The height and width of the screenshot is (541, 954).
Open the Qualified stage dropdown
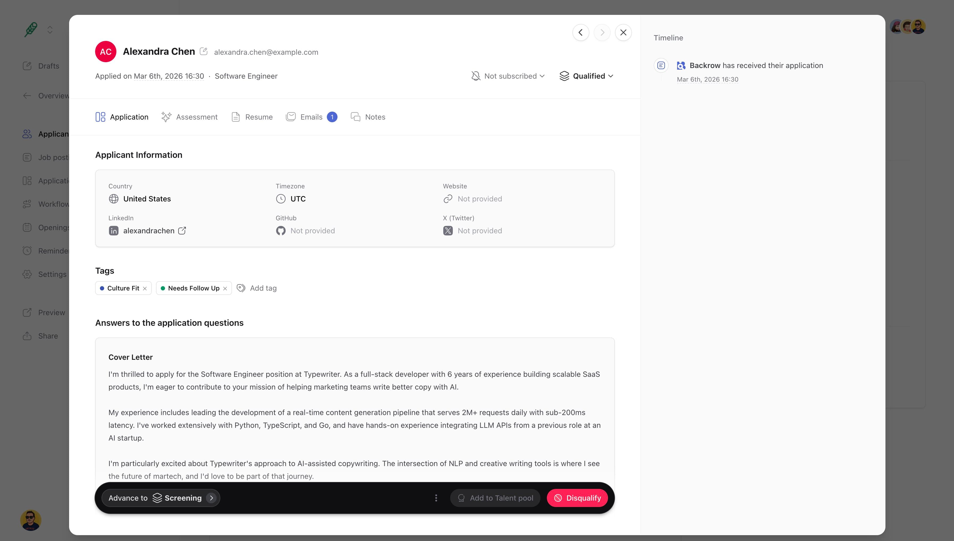pos(586,76)
